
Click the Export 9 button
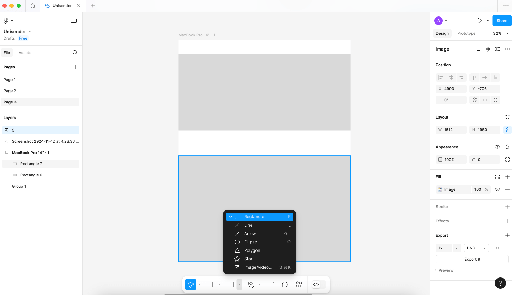pyautogui.click(x=472, y=259)
